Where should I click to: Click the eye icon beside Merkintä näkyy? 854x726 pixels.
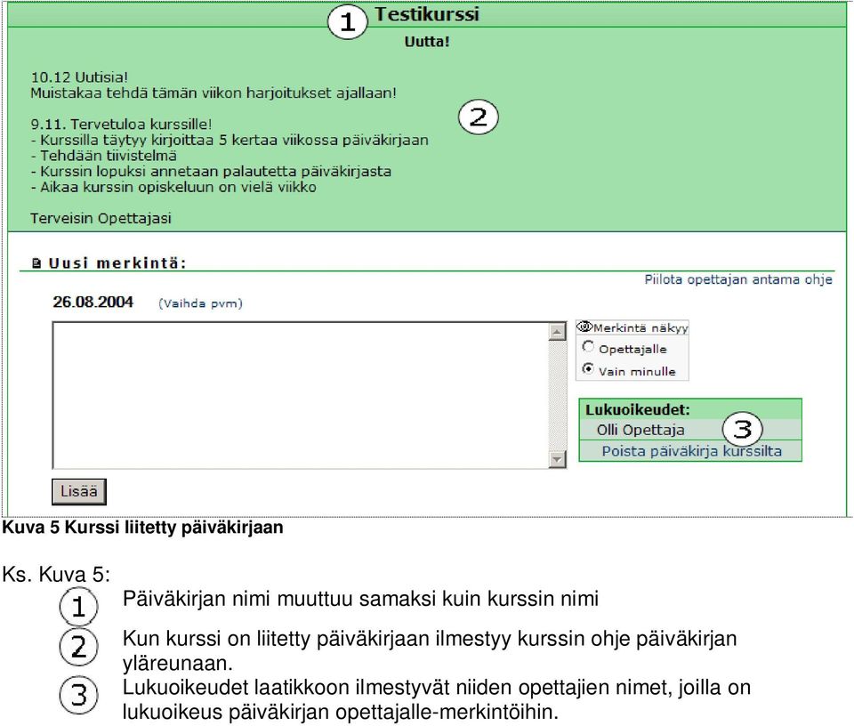pos(584,327)
